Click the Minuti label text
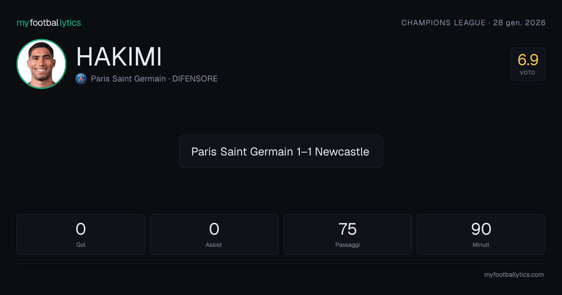Viewport: 562px width, 295px height. point(481,244)
